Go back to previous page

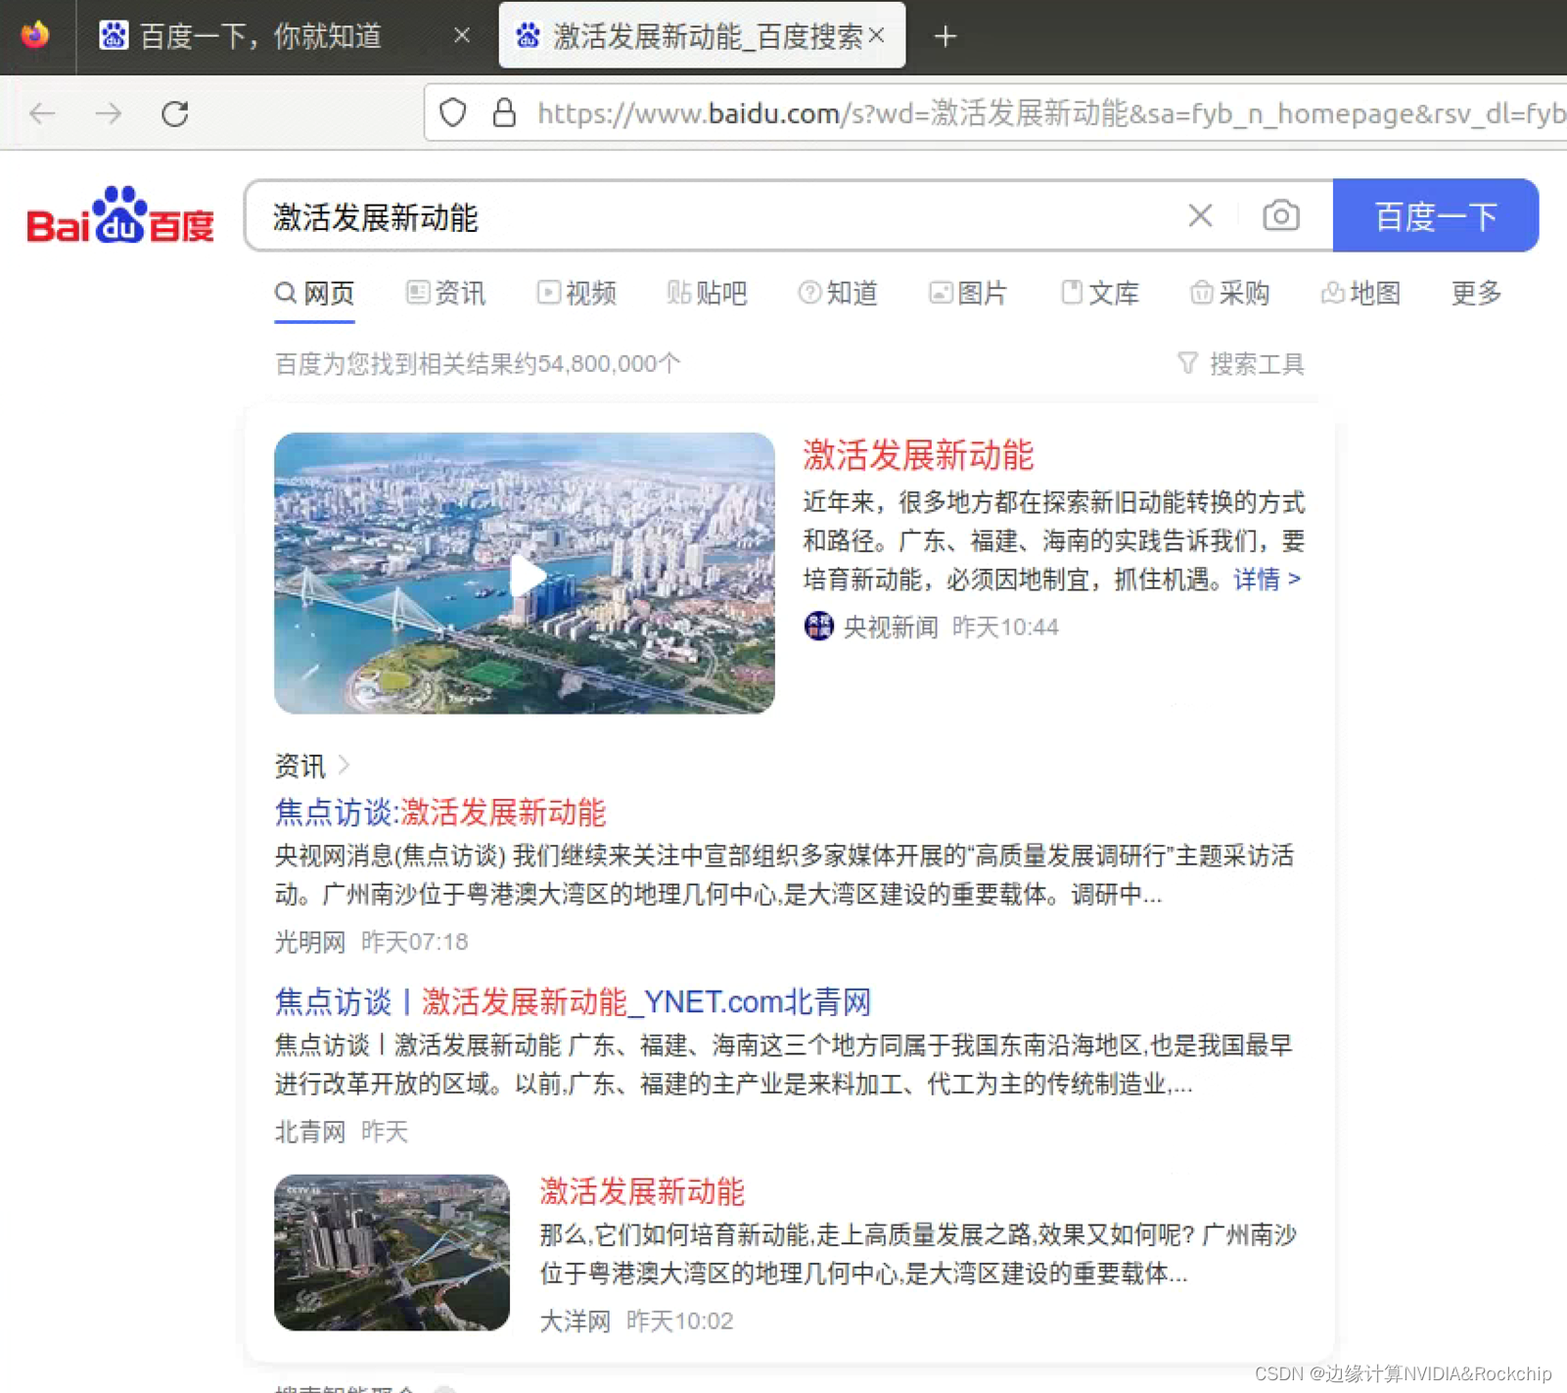click(x=42, y=114)
